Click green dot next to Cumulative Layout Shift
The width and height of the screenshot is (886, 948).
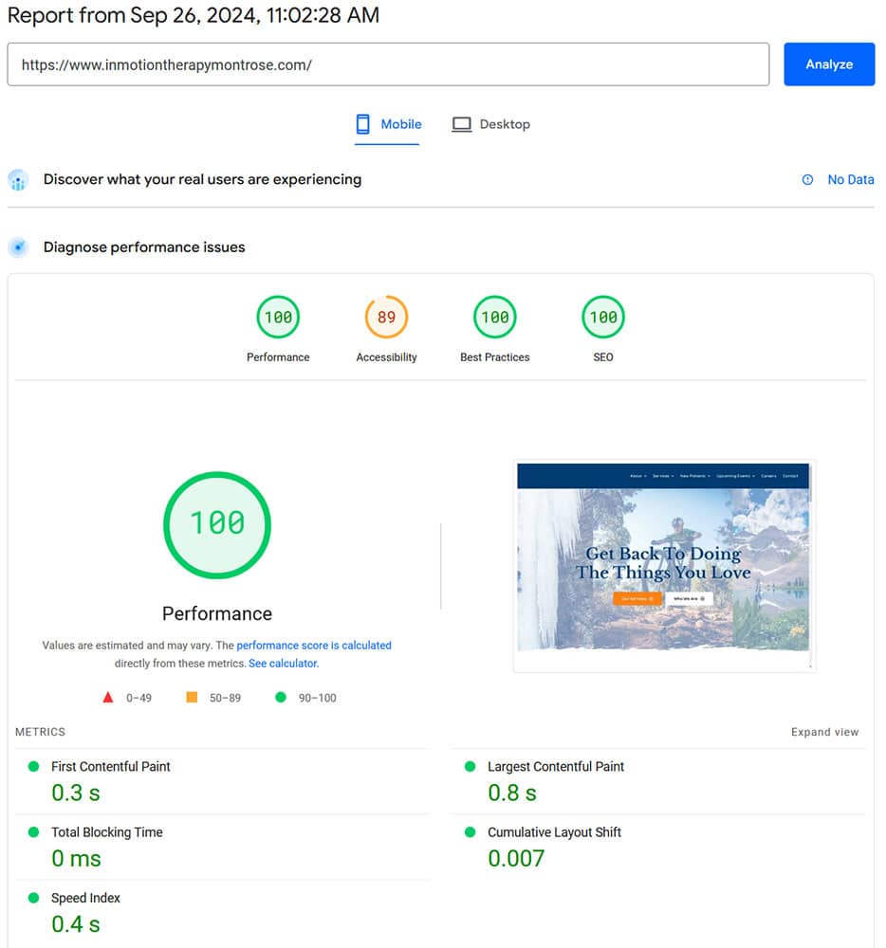point(470,832)
